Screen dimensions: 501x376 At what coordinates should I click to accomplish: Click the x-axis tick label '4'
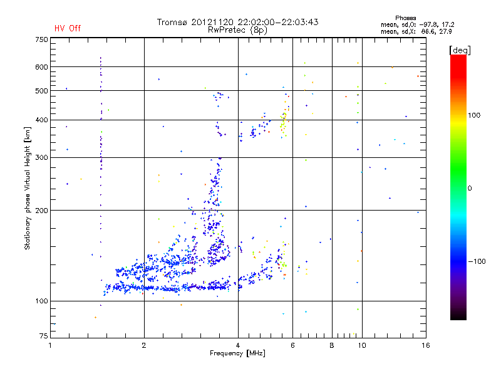tap(238, 345)
